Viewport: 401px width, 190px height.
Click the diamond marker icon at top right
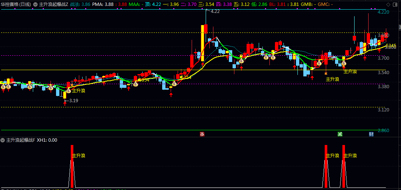388,4
